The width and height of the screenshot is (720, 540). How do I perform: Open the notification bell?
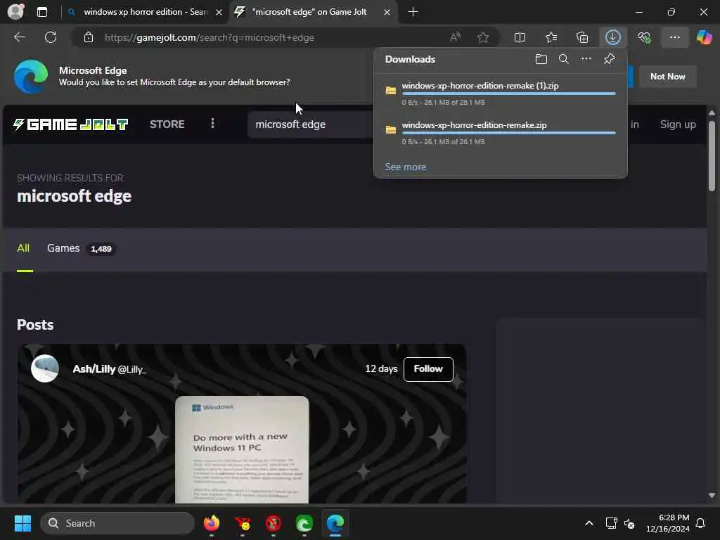[x=701, y=523]
